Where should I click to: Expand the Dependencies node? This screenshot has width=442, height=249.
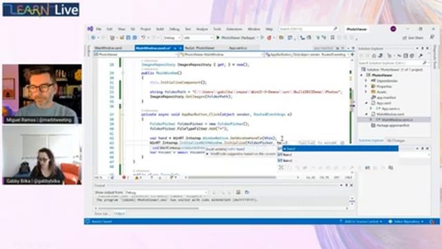point(366,81)
